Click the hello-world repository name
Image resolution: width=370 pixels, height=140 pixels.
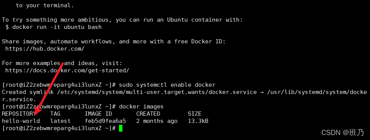pos(21,121)
